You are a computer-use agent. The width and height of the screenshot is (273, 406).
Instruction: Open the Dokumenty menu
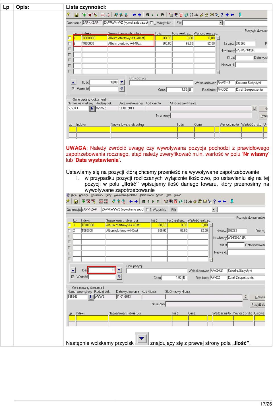(x=97, y=195)
